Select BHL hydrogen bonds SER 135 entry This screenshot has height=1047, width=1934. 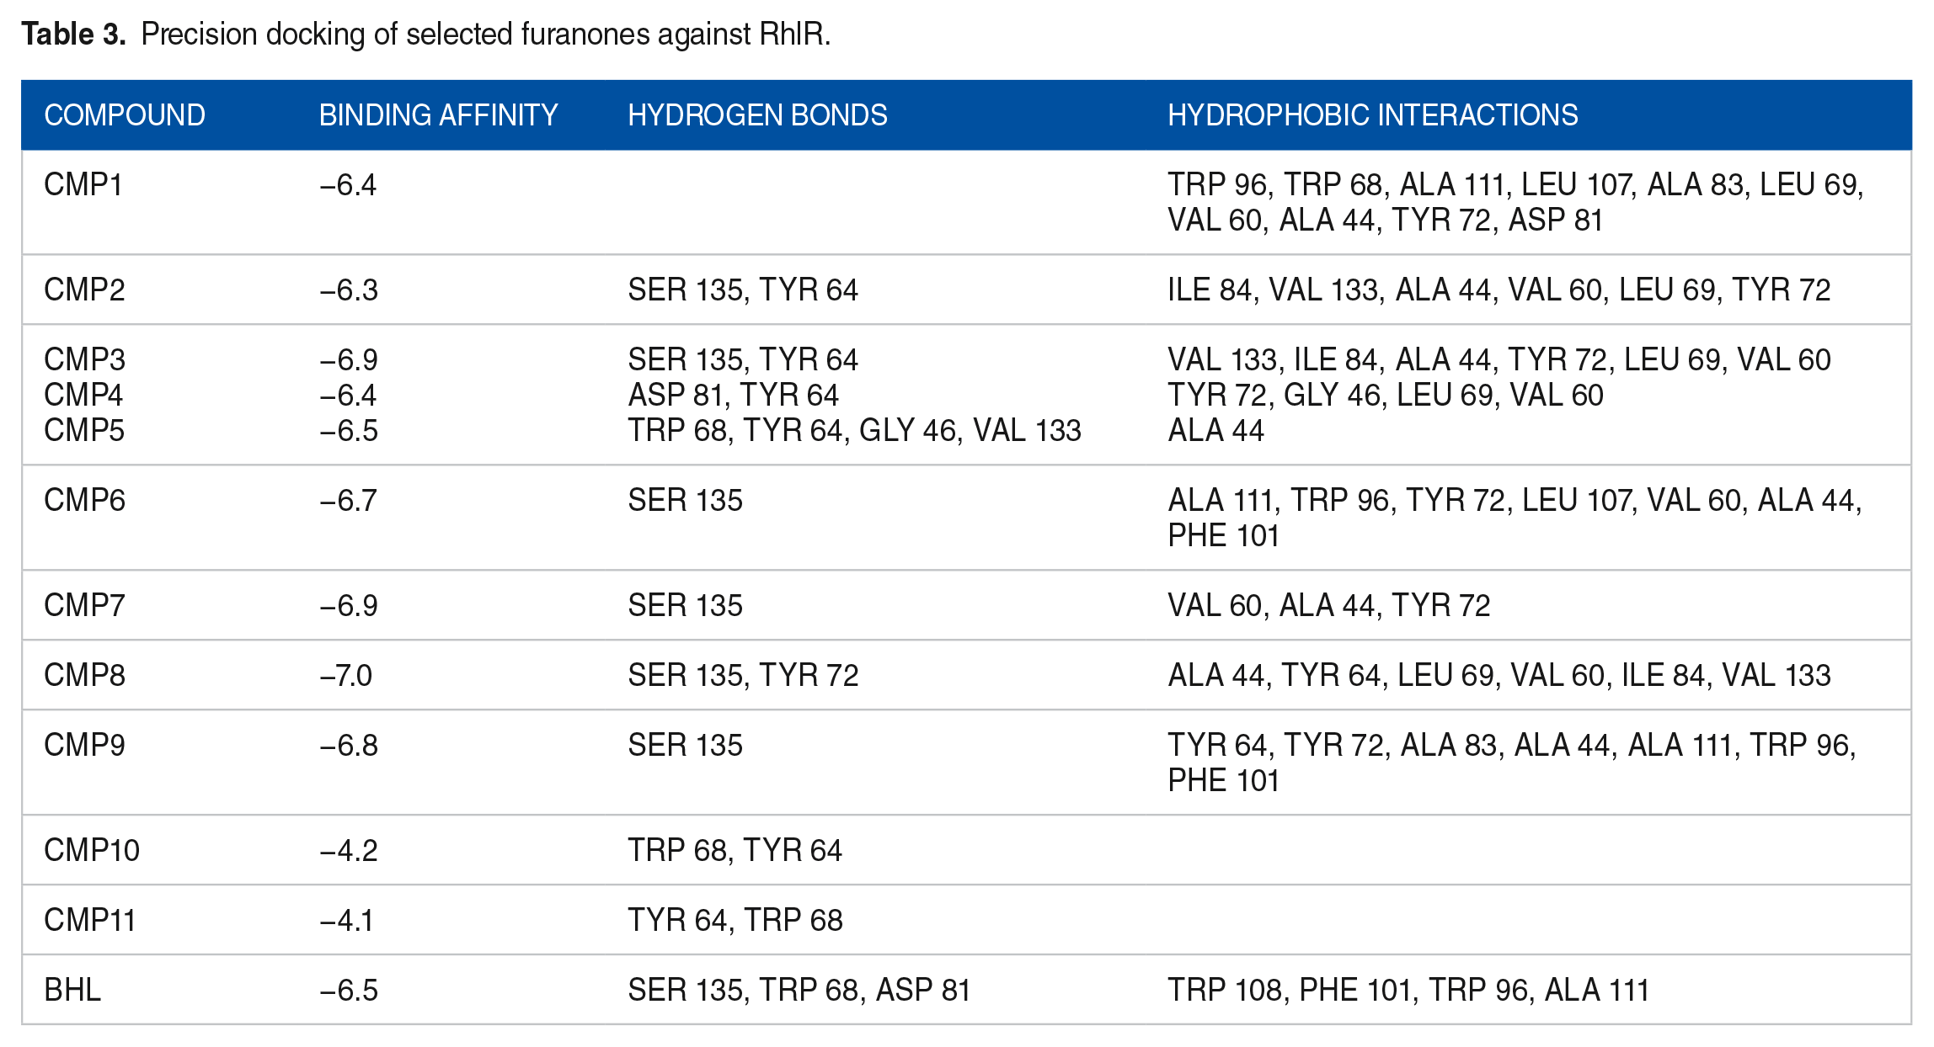coord(687,990)
